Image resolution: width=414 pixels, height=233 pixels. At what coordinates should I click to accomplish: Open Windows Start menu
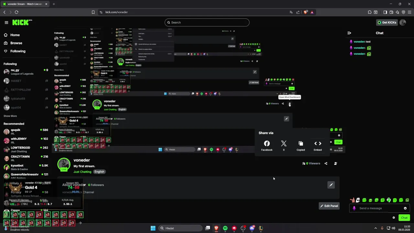coord(153,228)
